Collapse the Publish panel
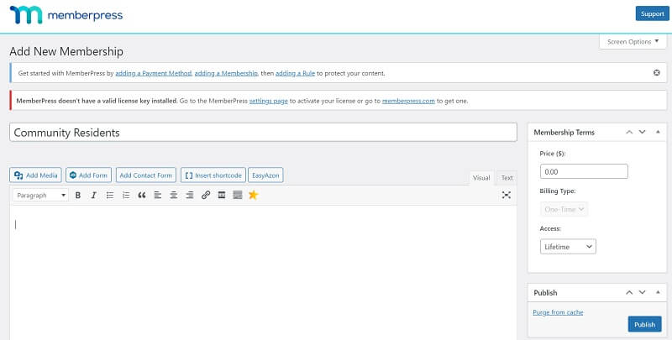Screen dimensions: 672x340 (x=658, y=292)
